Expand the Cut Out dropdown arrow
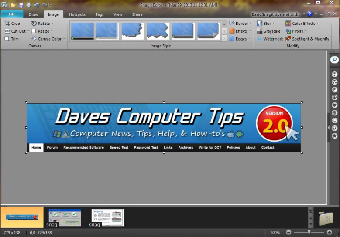 click(x=28, y=31)
